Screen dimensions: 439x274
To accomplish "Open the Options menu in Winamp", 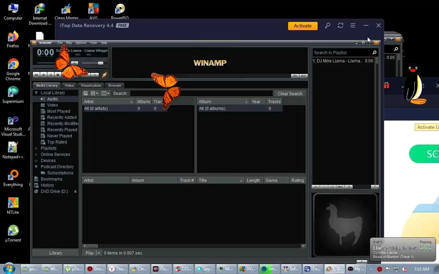I will click(x=81, y=43).
